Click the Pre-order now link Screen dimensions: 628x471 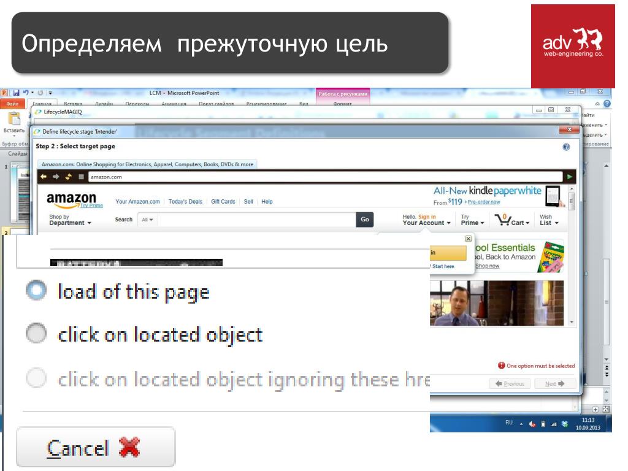coord(484,202)
